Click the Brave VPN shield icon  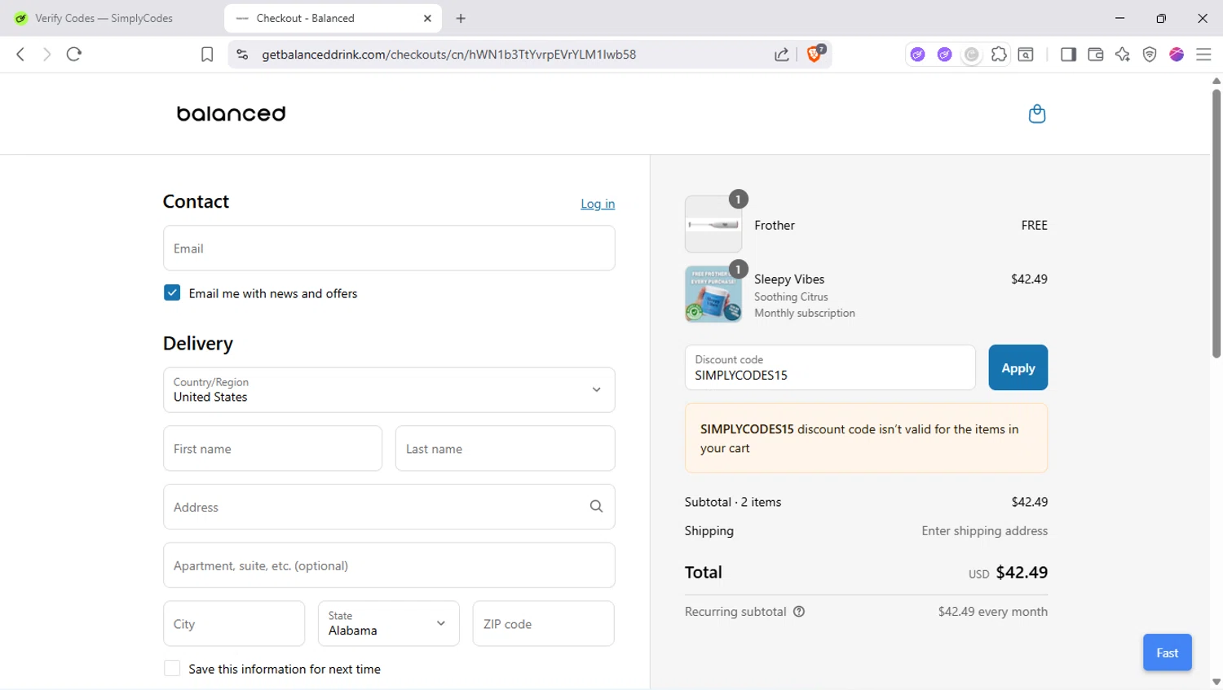[1150, 55]
